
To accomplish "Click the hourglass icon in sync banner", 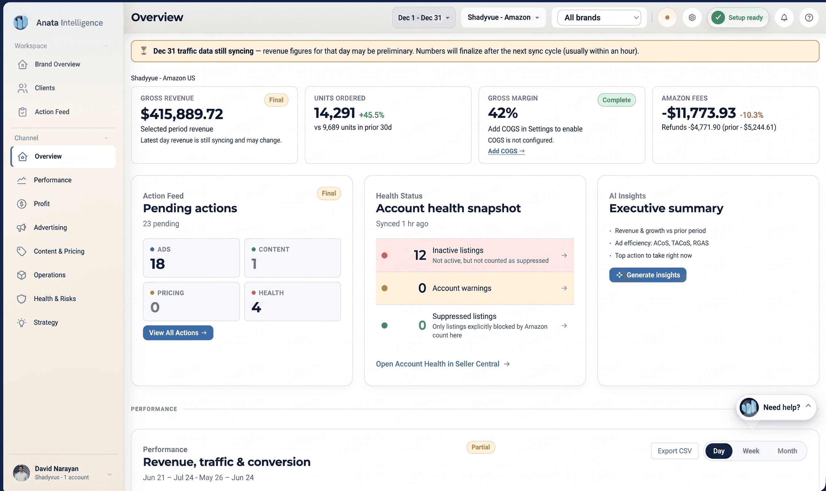I will 144,51.
